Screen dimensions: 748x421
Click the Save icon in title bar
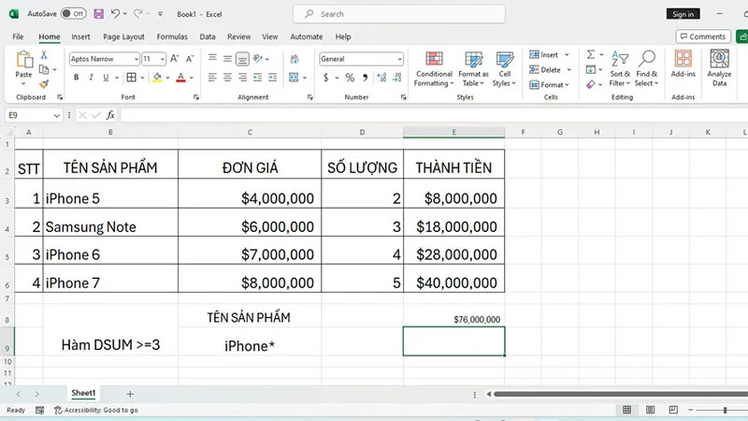tap(99, 14)
